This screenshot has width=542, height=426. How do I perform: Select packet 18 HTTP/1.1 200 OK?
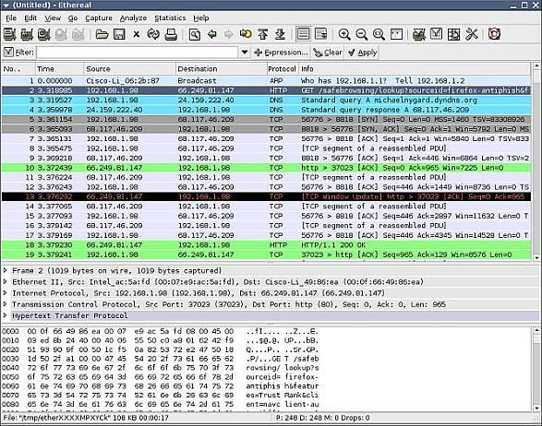click(x=266, y=244)
